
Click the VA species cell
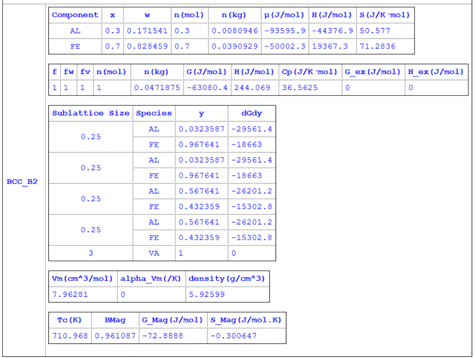coord(154,253)
